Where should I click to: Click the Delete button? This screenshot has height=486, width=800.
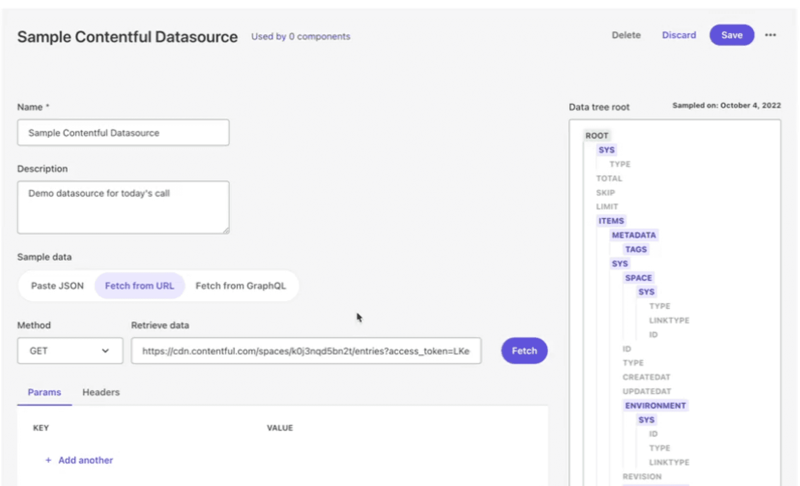(626, 35)
